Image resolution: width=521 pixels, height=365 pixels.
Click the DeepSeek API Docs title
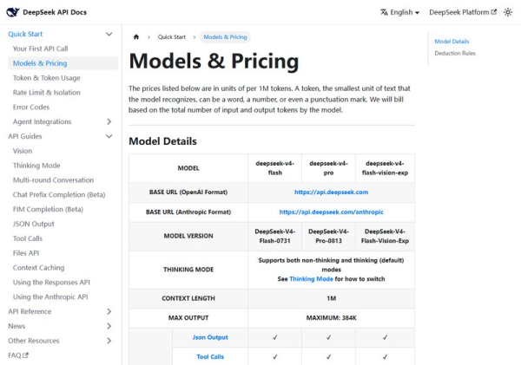click(55, 12)
